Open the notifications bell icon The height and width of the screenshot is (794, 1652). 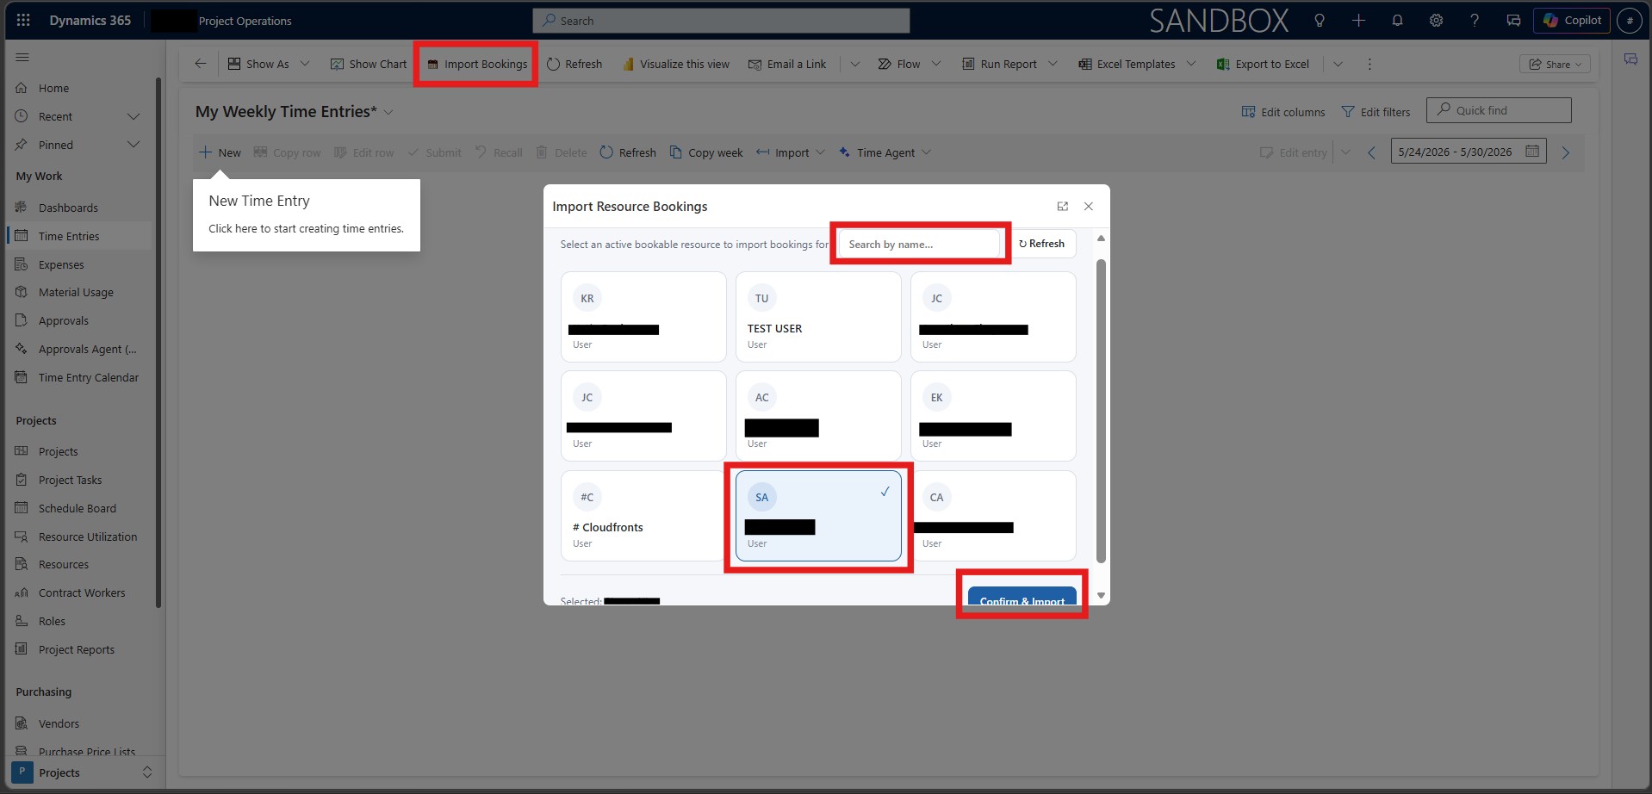pos(1397,21)
